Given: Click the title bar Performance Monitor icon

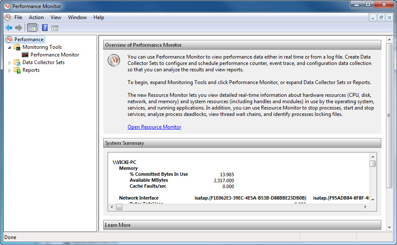Looking at the screenshot, I should (x=7, y=6).
